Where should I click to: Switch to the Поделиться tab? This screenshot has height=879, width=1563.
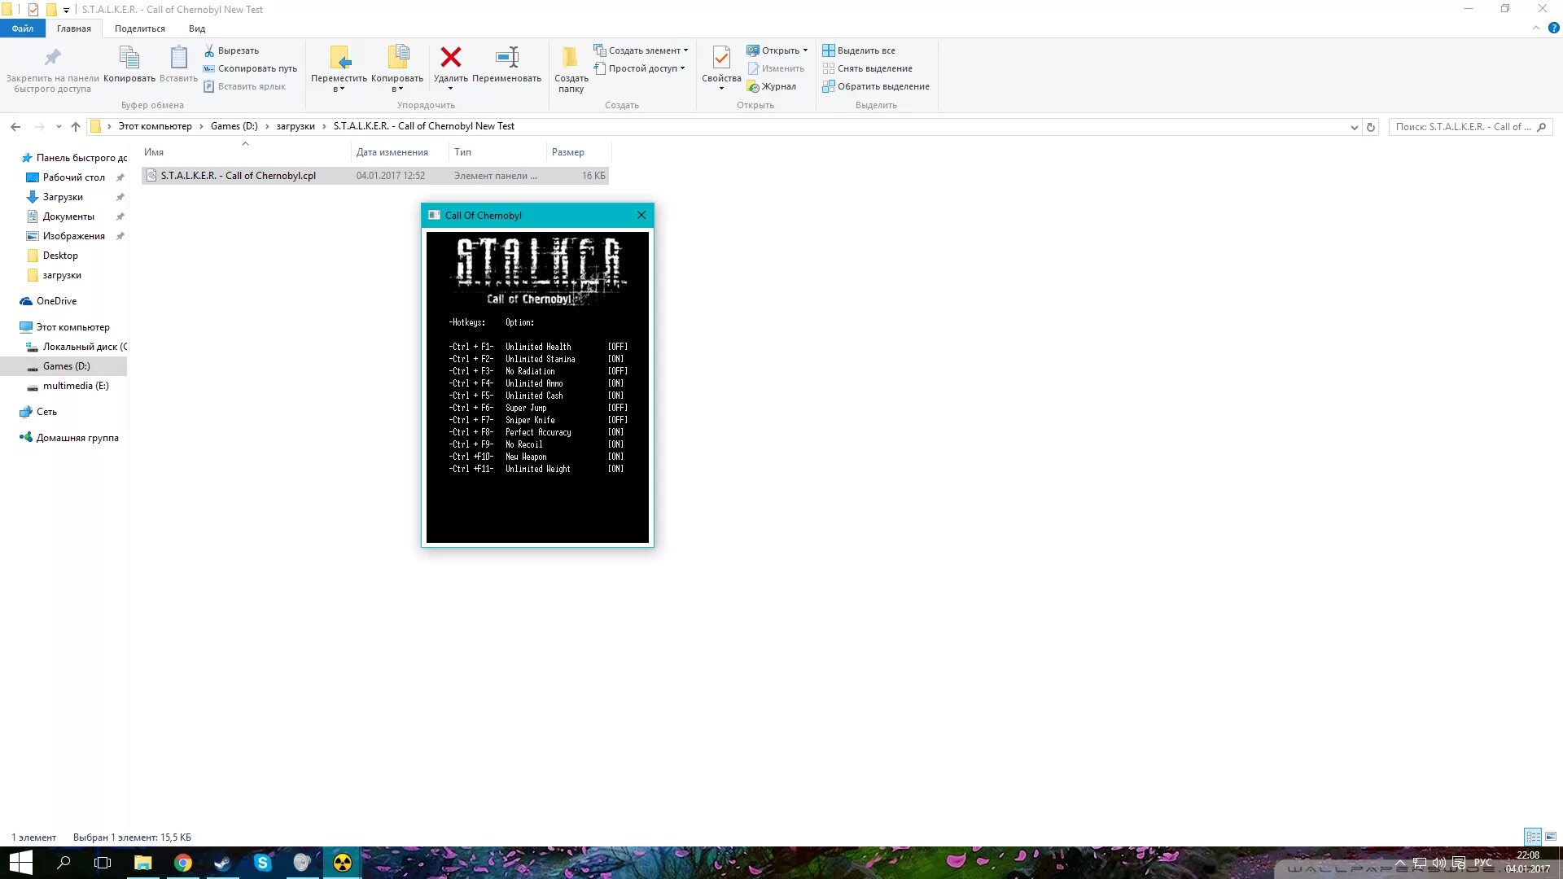(140, 28)
